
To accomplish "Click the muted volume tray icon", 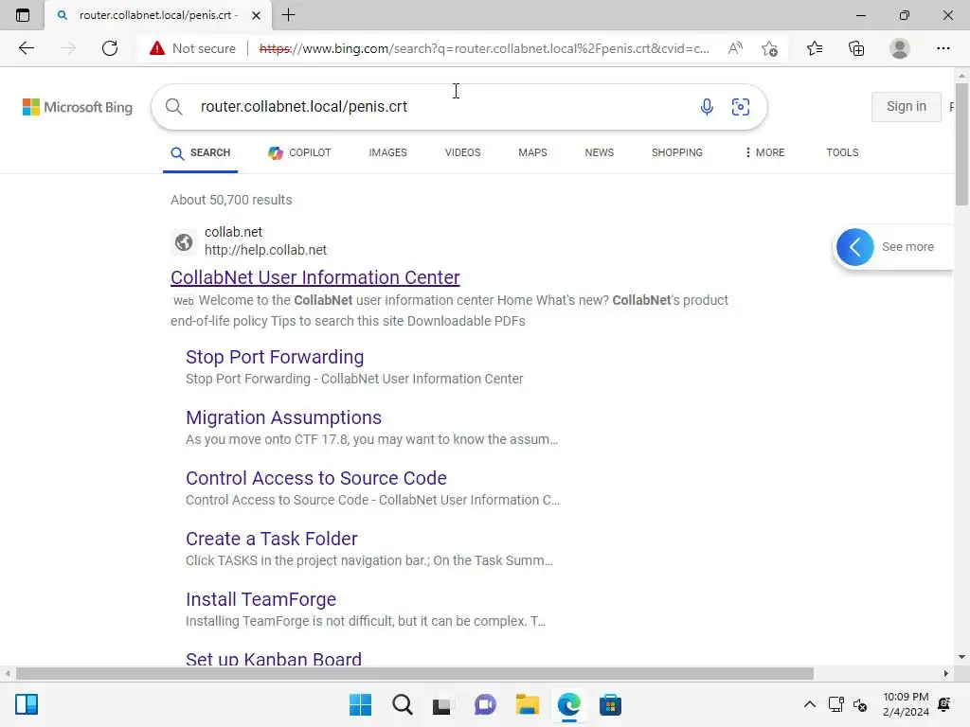I will pyautogui.click(x=860, y=704).
